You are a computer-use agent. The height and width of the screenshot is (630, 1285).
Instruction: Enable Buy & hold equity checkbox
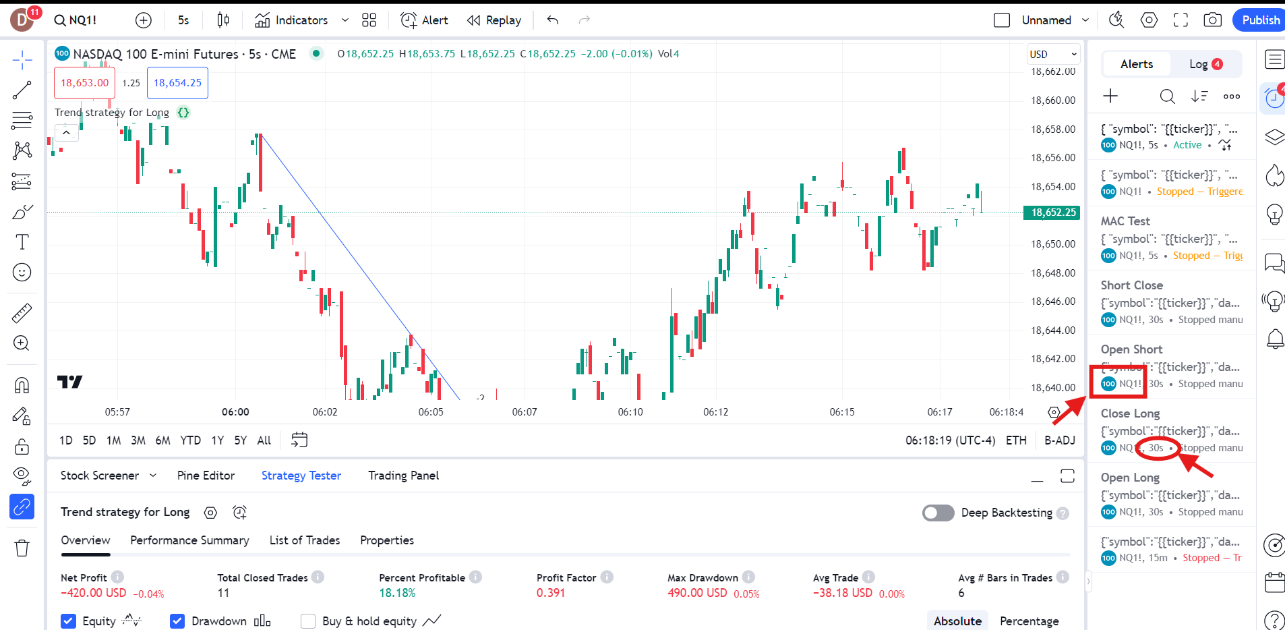click(308, 621)
